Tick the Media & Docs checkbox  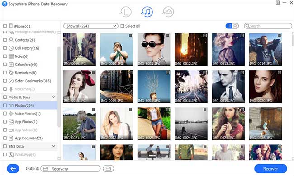pos(5,97)
